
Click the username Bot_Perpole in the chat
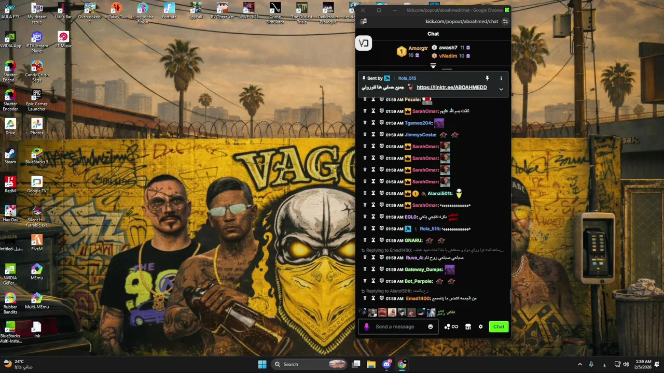pyautogui.click(x=418, y=281)
